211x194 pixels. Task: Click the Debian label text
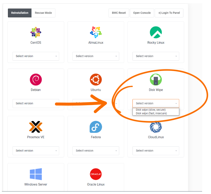point(36,90)
